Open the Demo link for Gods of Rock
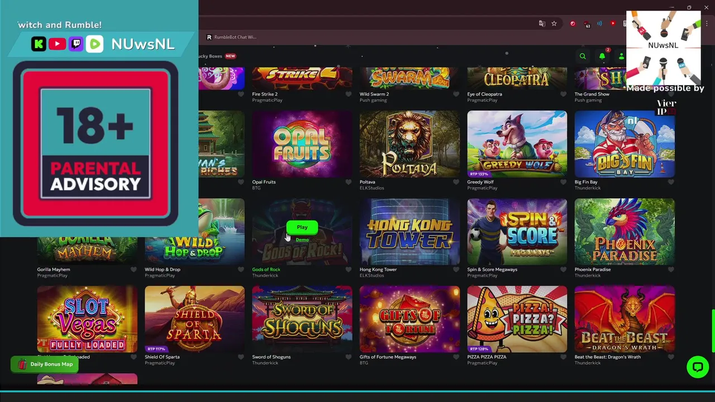715x402 pixels. 302,240
